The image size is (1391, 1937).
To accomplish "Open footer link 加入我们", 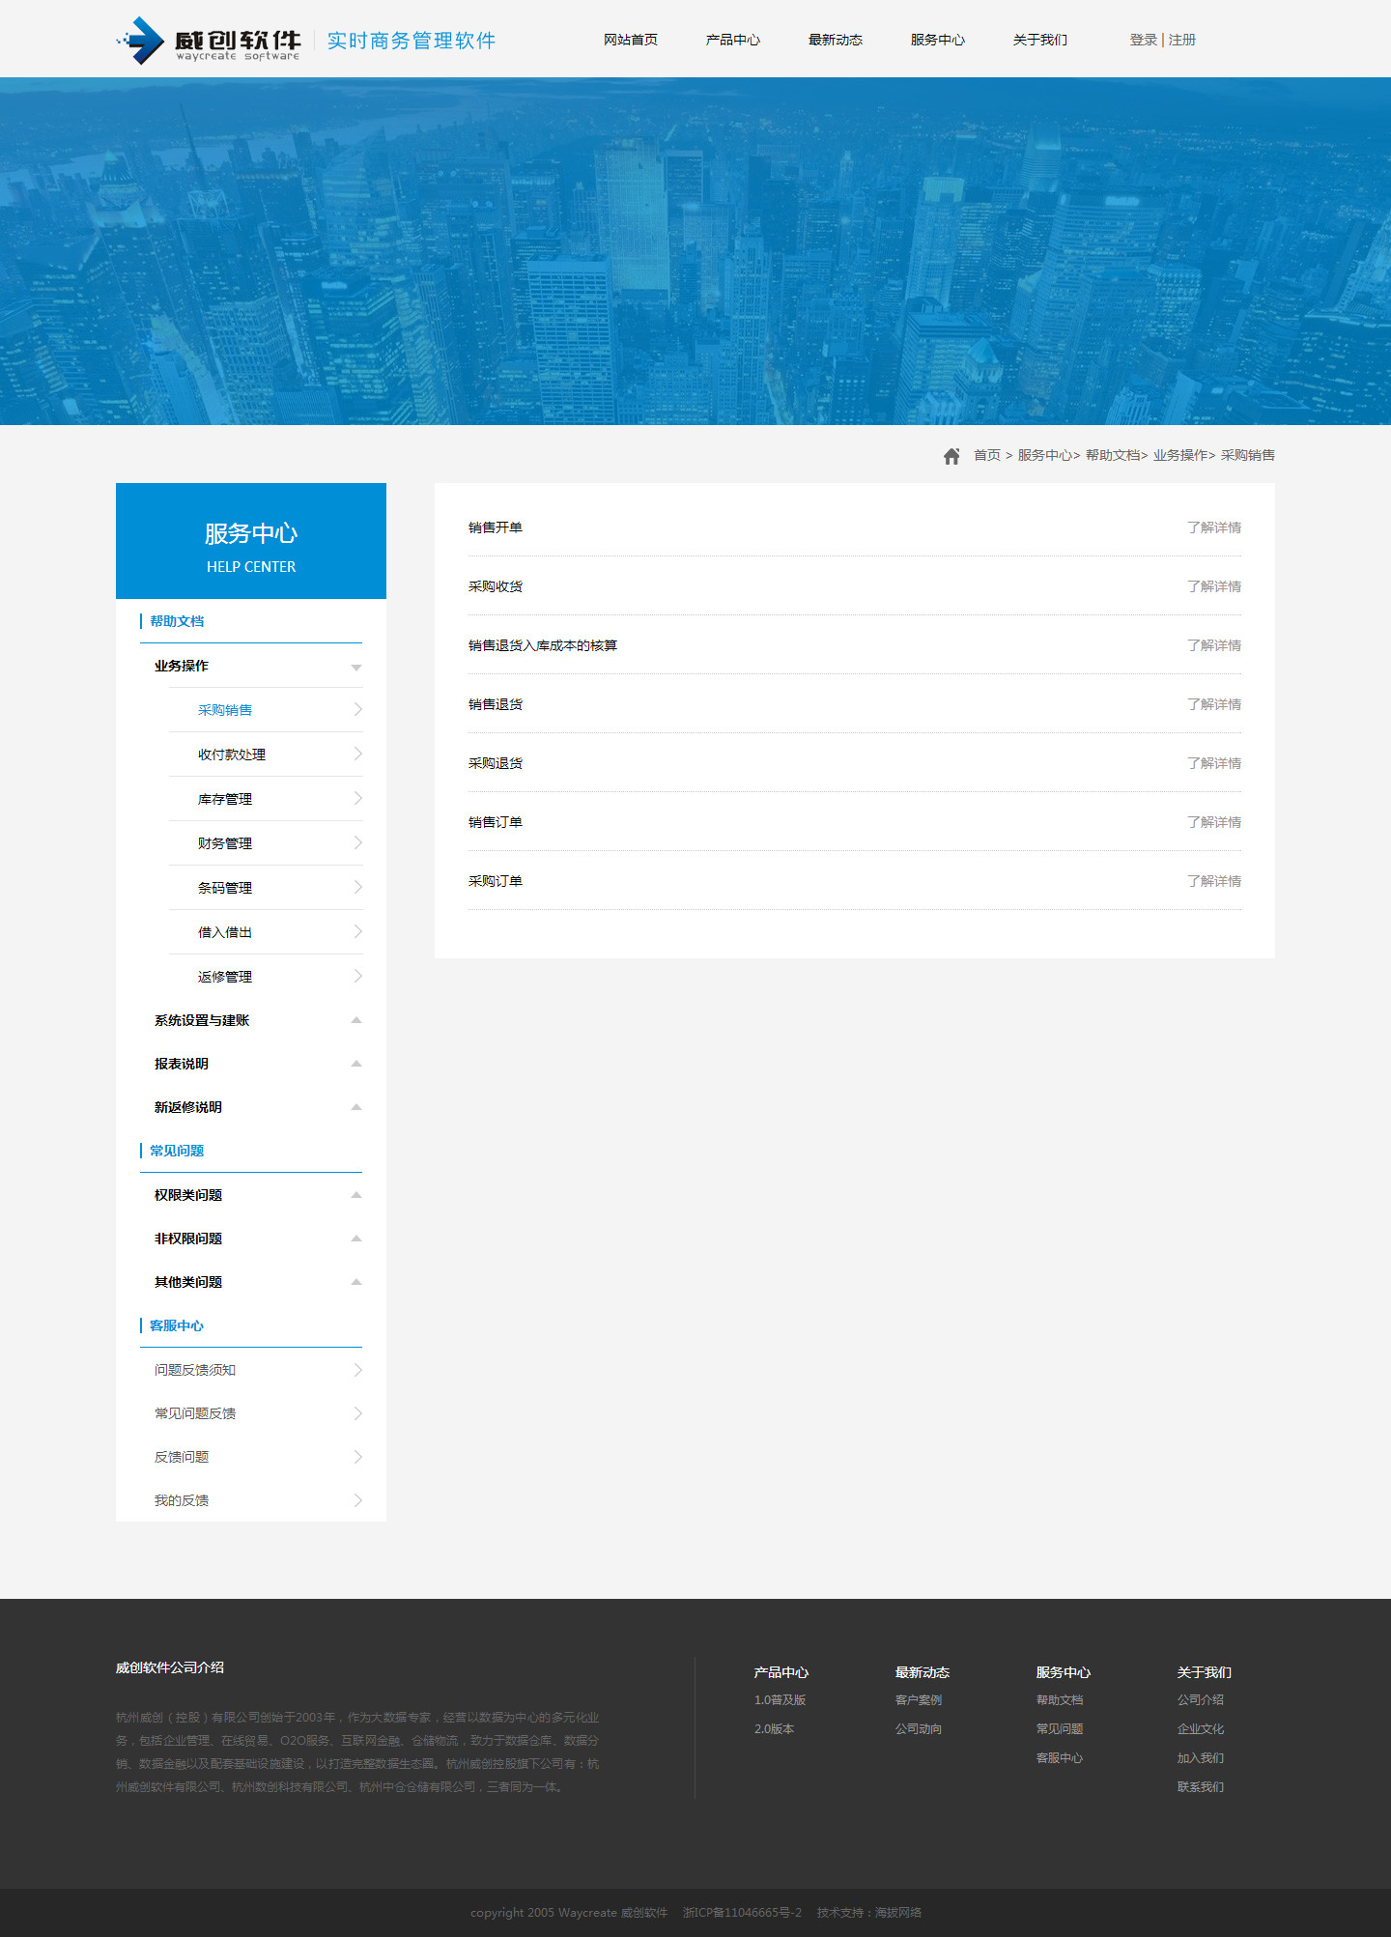I will coord(1201,1758).
